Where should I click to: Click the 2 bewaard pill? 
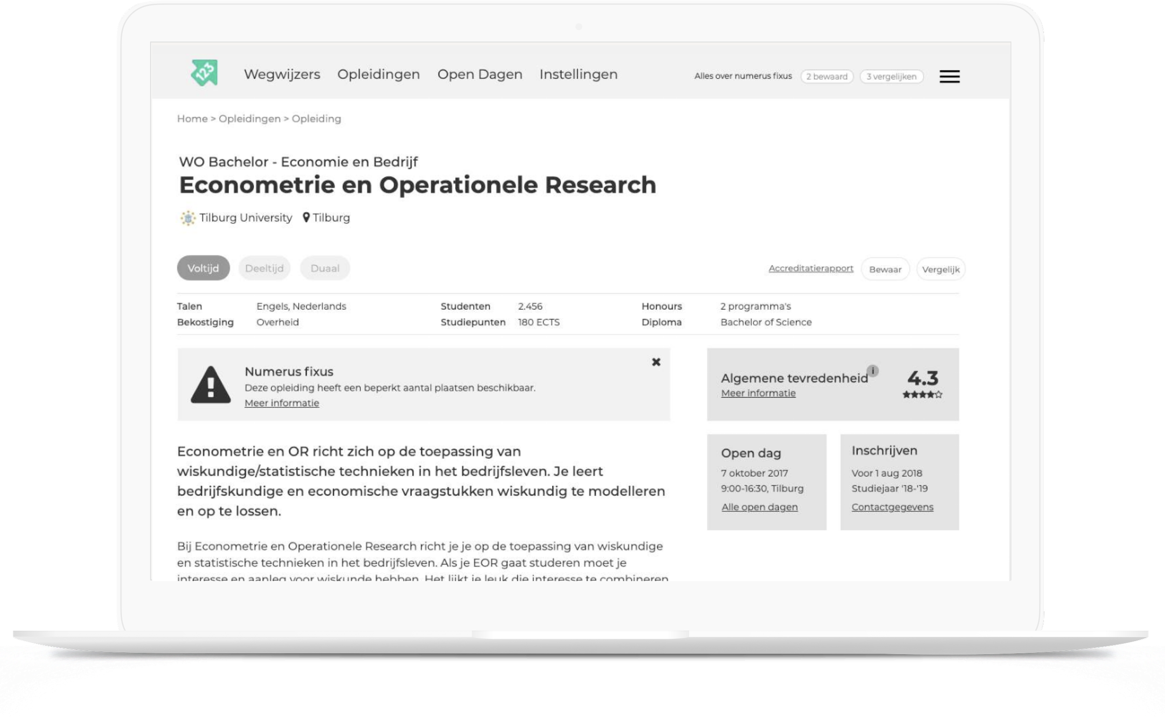tap(827, 76)
